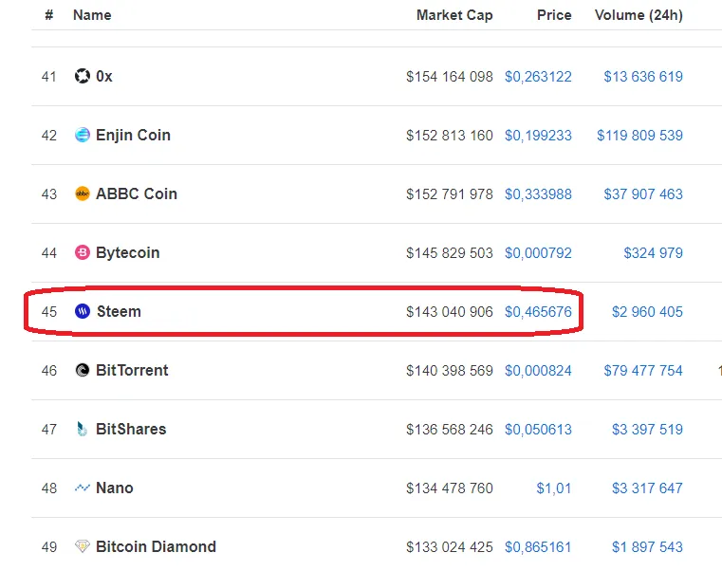722x571 pixels.
Task: Click Bitcoin Diamond volume $1 897 543
Action: coord(647,547)
